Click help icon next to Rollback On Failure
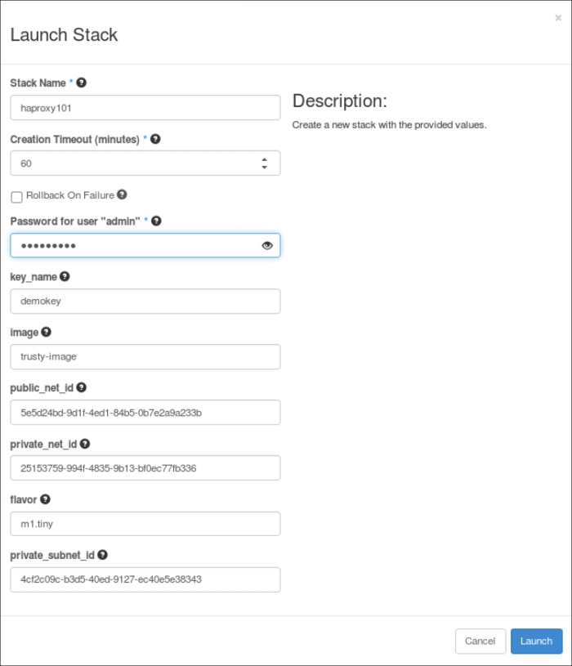Image resolution: width=572 pixels, height=666 pixels. 122,194
